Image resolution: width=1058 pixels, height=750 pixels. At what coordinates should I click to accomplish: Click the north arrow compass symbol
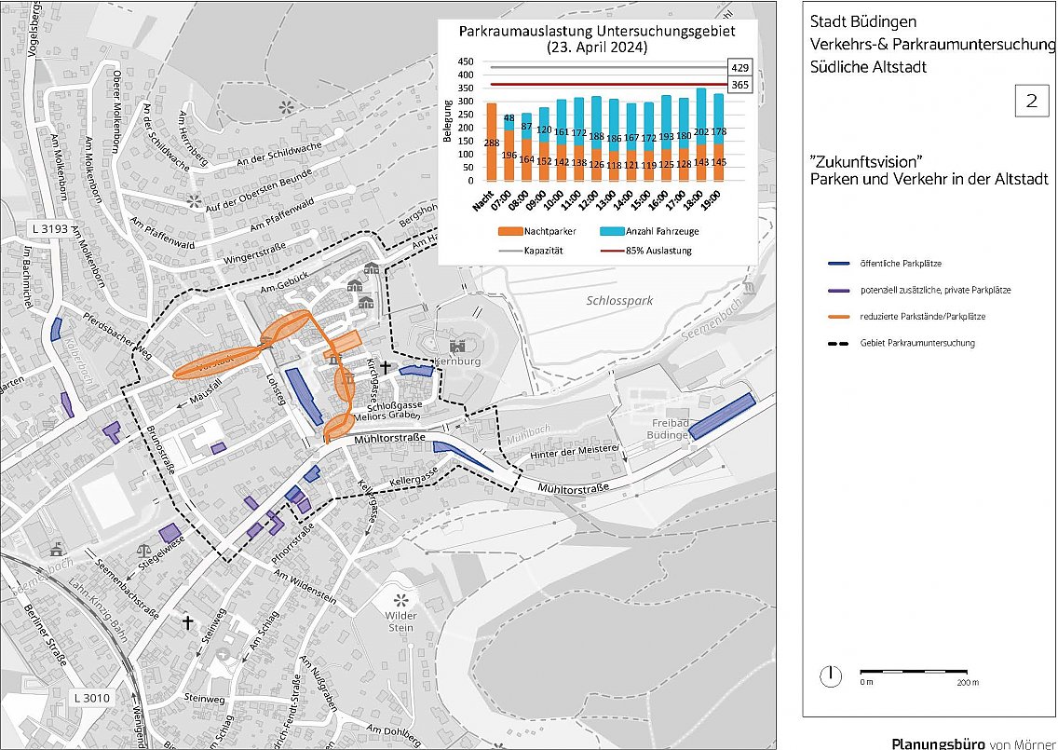coord(831,675)
